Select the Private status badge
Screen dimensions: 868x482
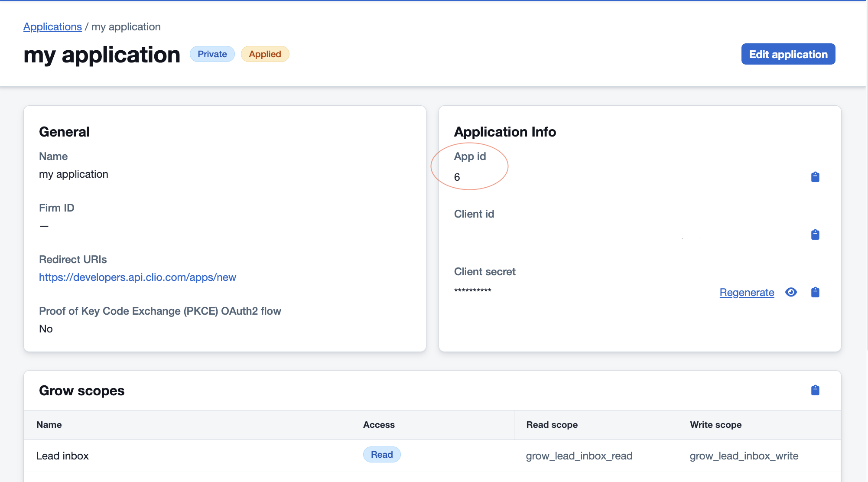(212, 54)
